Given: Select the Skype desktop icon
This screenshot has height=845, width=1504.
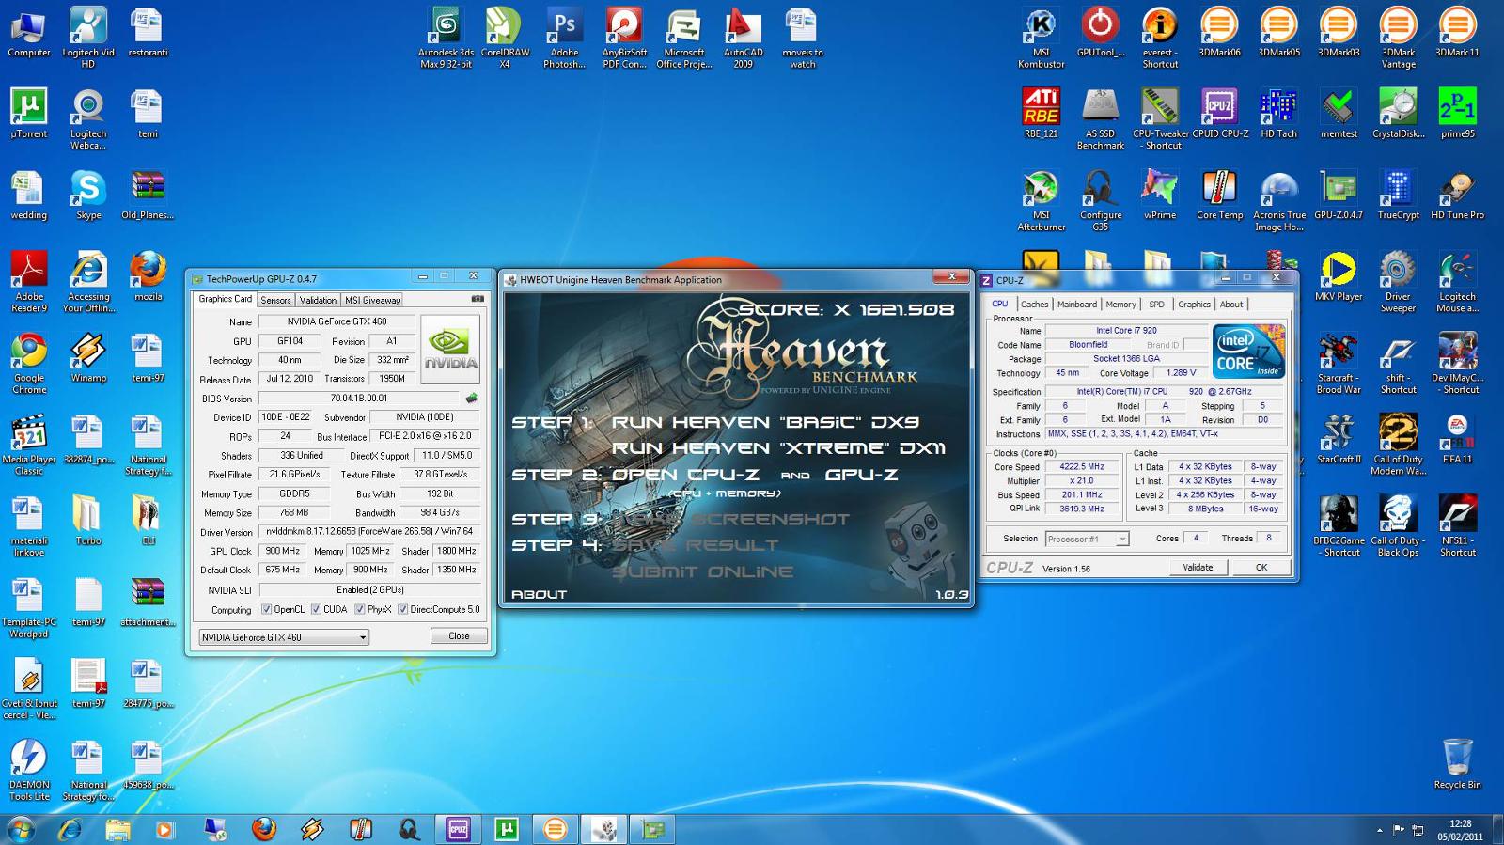Looking at the screenshot, I should [88, 196].
